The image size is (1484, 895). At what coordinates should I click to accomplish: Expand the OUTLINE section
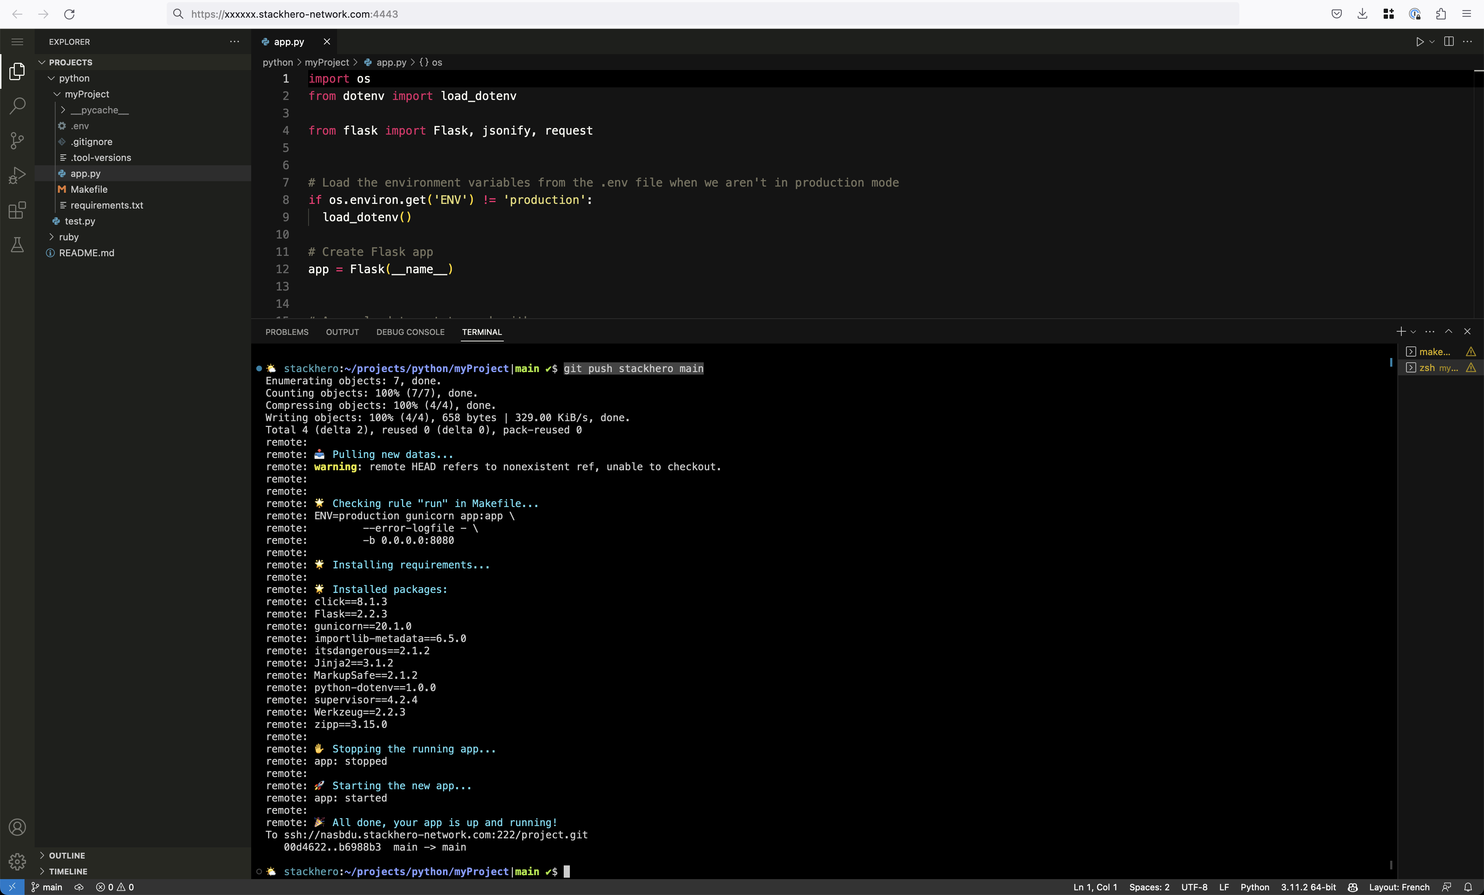click(67, 855)
